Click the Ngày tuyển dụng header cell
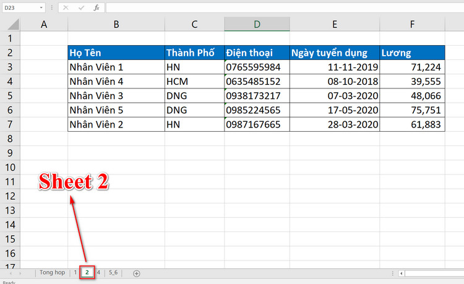464x284 pixels. click(334, 53)
